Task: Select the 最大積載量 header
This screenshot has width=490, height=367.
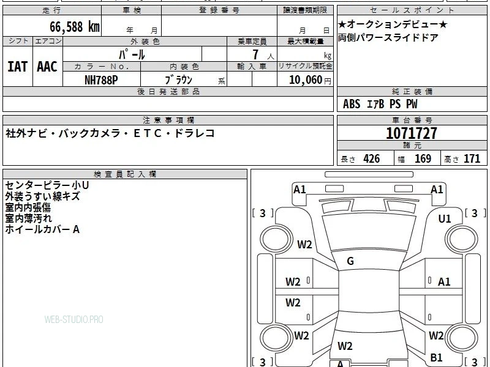Action: [x=305, y=41]
